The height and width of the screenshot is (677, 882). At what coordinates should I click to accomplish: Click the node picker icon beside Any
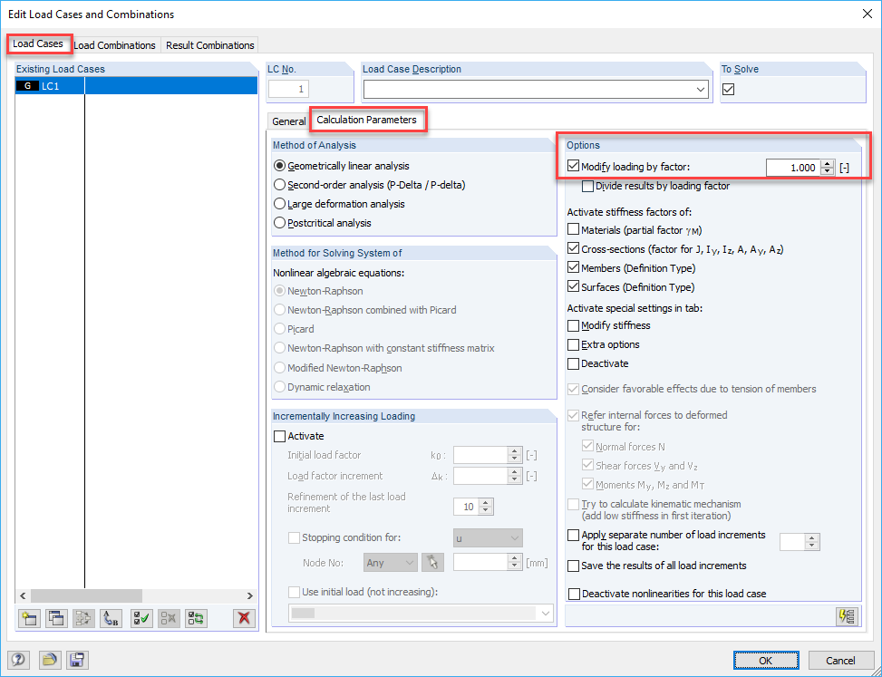click(x=432, y=562)
